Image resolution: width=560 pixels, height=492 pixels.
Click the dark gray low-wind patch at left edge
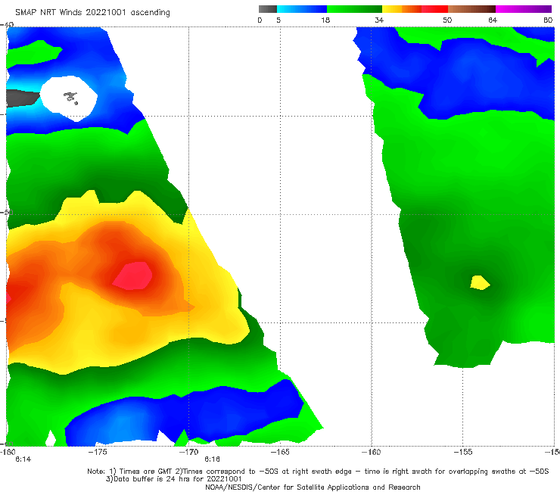tap(20, 98)
